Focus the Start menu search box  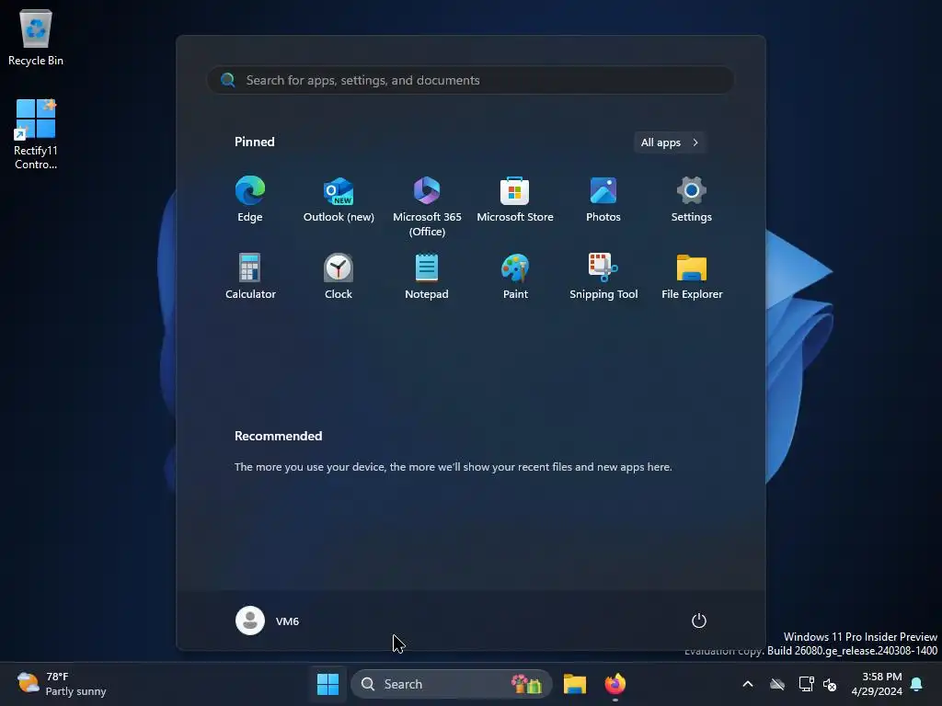point(470,80)
